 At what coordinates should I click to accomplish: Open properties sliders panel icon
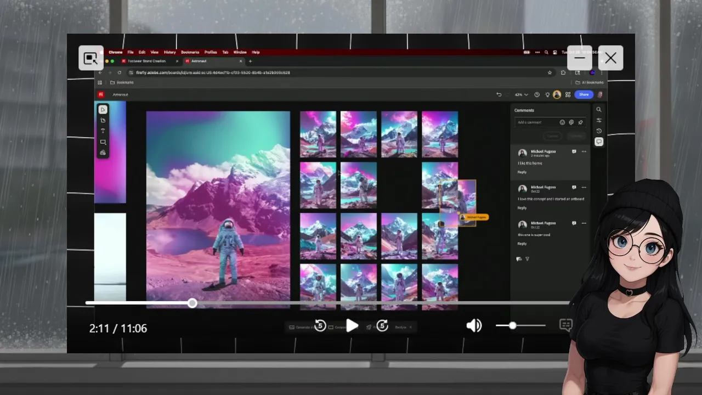tap(599, 120)
